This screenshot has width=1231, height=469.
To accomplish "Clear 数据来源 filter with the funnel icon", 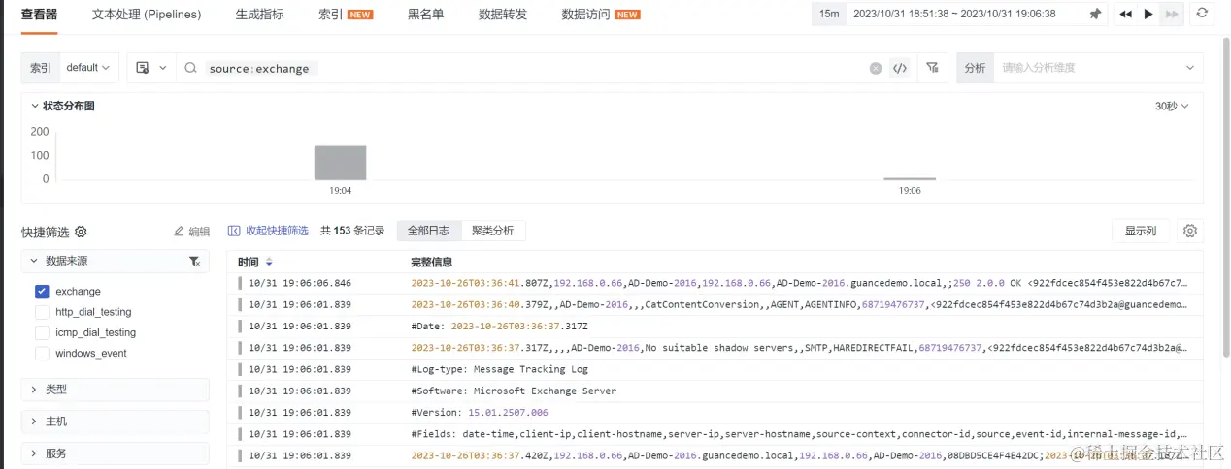I will click(x=193, y=262).
